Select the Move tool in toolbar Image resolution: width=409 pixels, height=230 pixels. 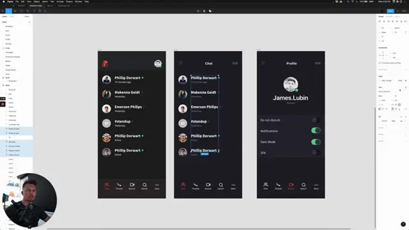coord(8,11)
